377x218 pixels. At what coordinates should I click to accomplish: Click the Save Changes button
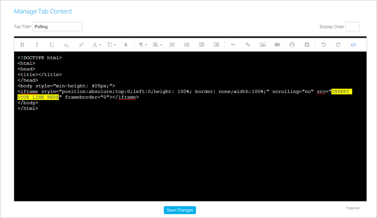tap(180, 210)
